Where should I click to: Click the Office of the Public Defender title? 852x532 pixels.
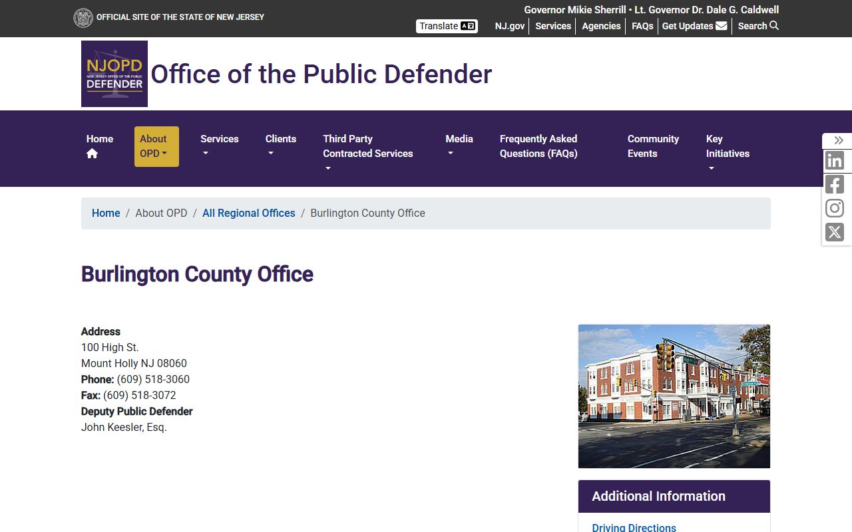pyautogui.click(x=321, y=74)
